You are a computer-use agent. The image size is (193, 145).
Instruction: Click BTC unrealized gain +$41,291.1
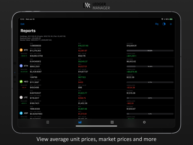pos(131,56)
